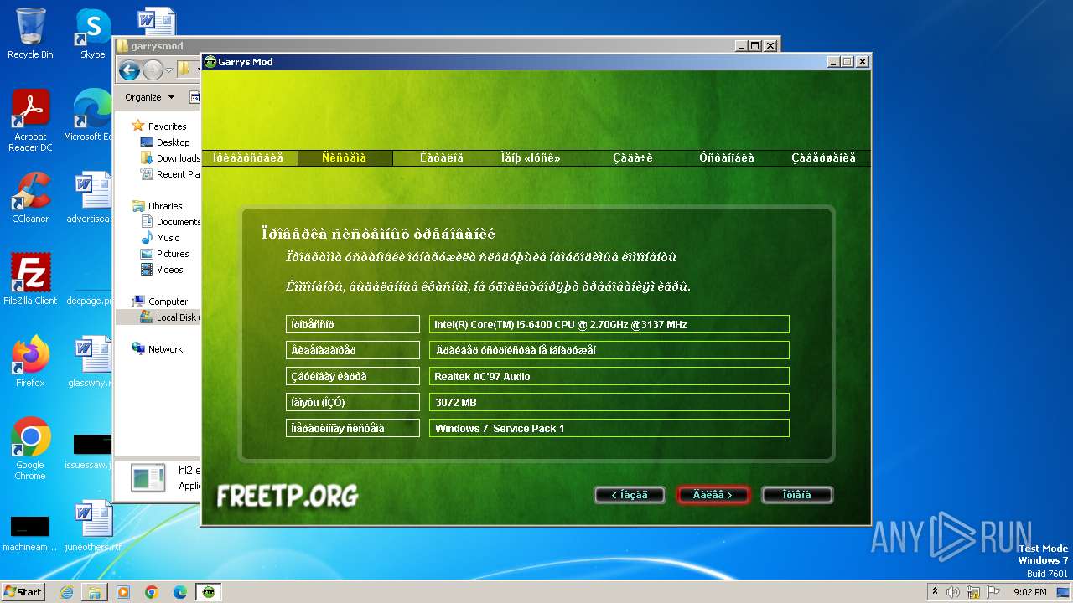Screen dimensions: 1073x603
Task: Open the advertisea Word document icon
Action: click(91, 198)
